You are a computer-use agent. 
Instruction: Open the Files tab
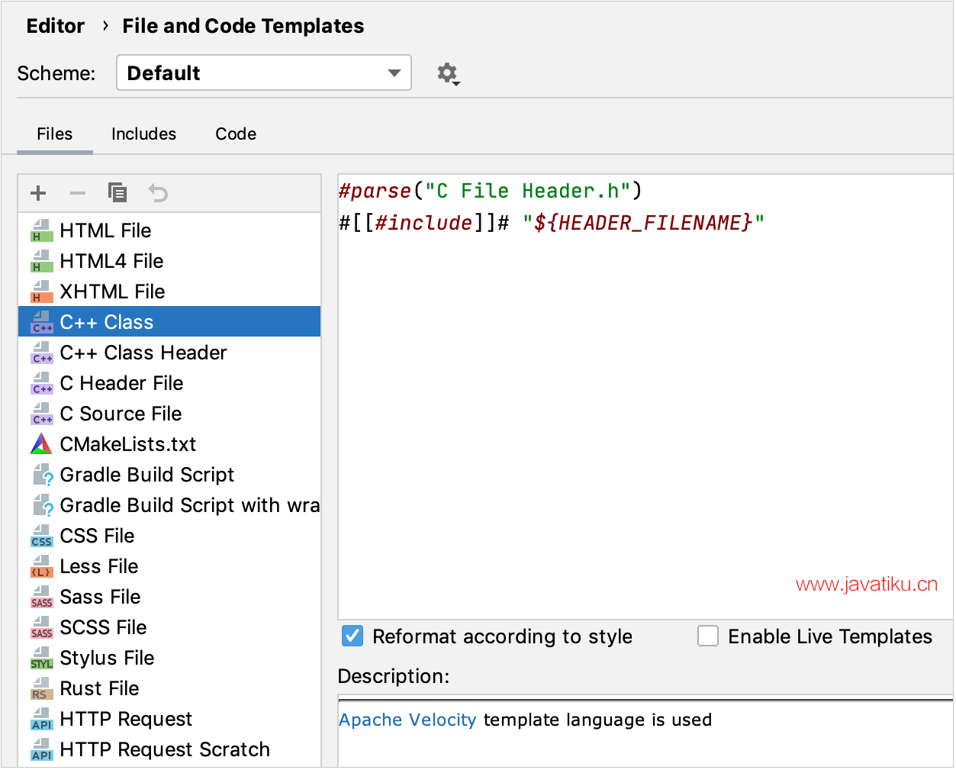[55, 134]
